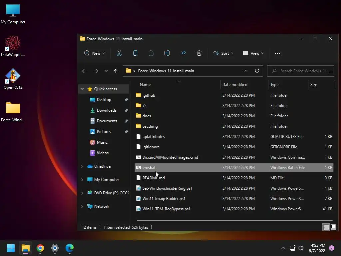Image resolution: width=341 pixels, height=256 pixels.
Task: Select Downloads in Quick access
Action: pos(107,110)
